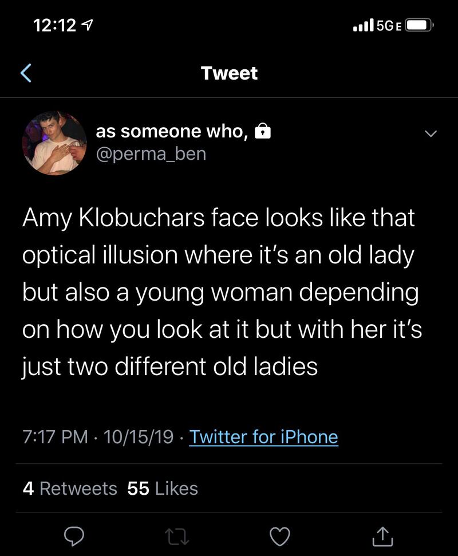Screen dimensions: 458x556
Task: Go back using the back arrow
Action: point(26,73)
